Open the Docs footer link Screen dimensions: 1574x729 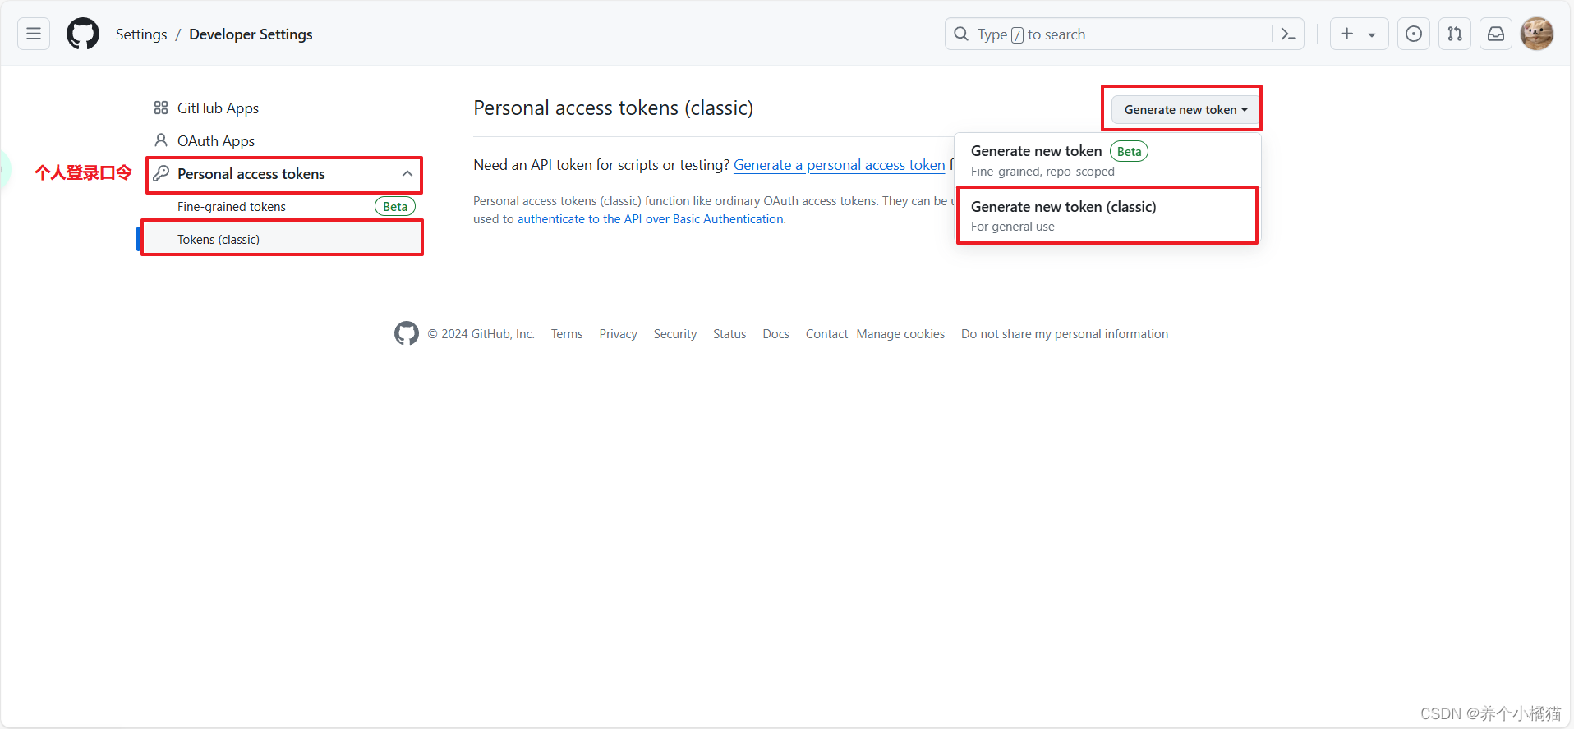[x=775, y=334]
